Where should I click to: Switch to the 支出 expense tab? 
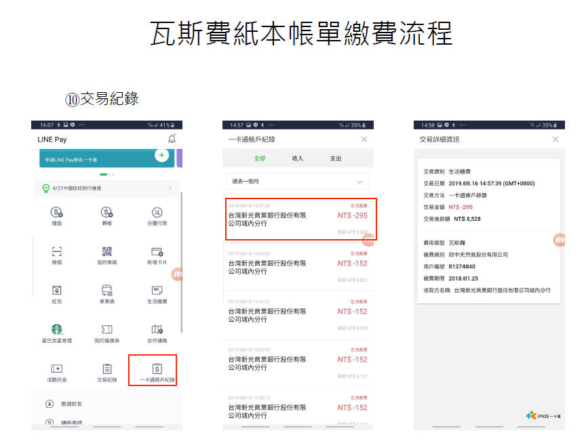[x=336, y=159]
